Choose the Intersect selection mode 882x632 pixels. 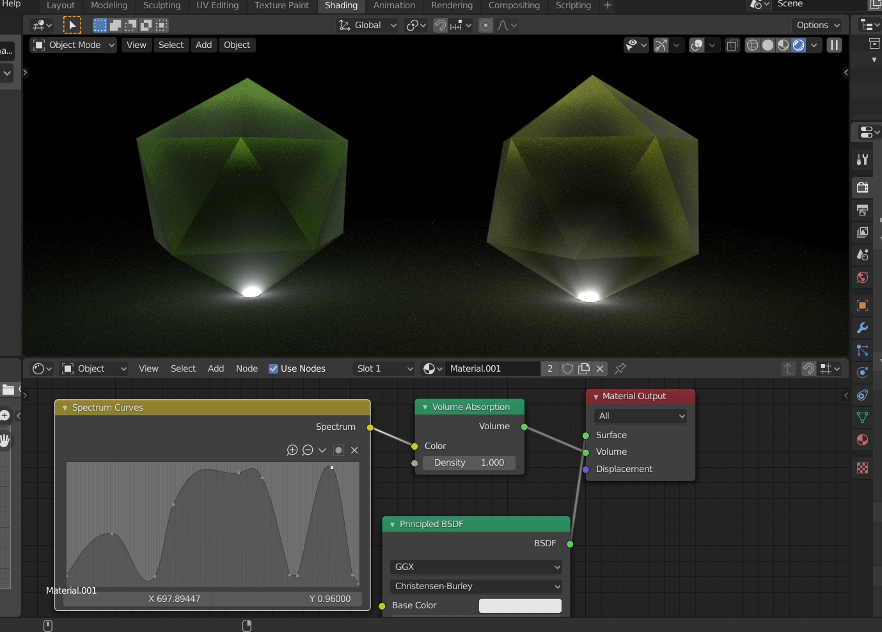pyautogui.click(x=161, y=25)
